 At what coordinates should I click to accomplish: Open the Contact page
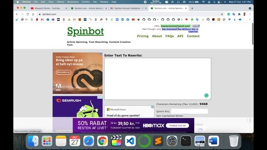(x=193, y=36)
